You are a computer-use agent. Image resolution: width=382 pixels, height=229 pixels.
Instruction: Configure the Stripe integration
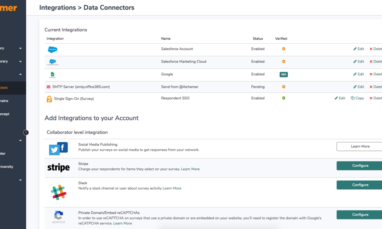click(359, 166)
